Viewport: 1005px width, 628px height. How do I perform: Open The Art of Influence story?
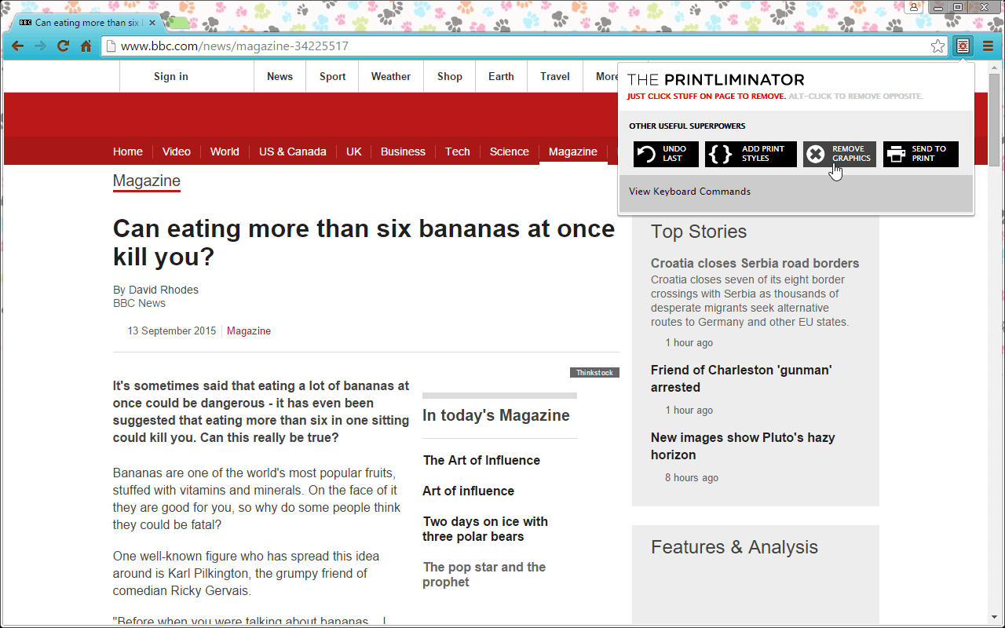(481, 460)
